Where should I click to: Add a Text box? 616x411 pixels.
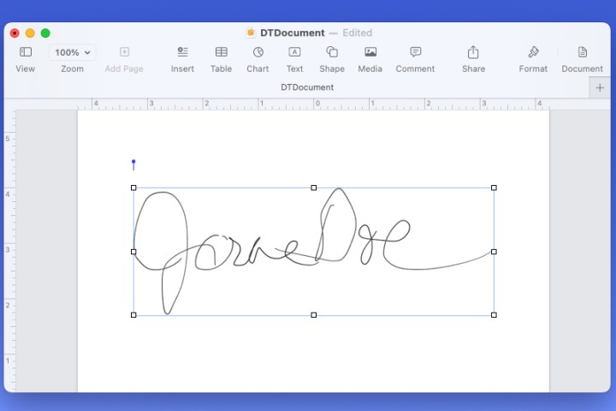coord(294,53)
